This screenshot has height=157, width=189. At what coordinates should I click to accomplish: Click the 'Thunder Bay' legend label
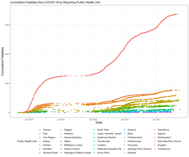pyautogui.click(x=104, y=141)
